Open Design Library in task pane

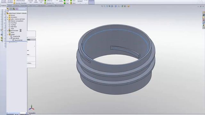(x=204, y=15)
